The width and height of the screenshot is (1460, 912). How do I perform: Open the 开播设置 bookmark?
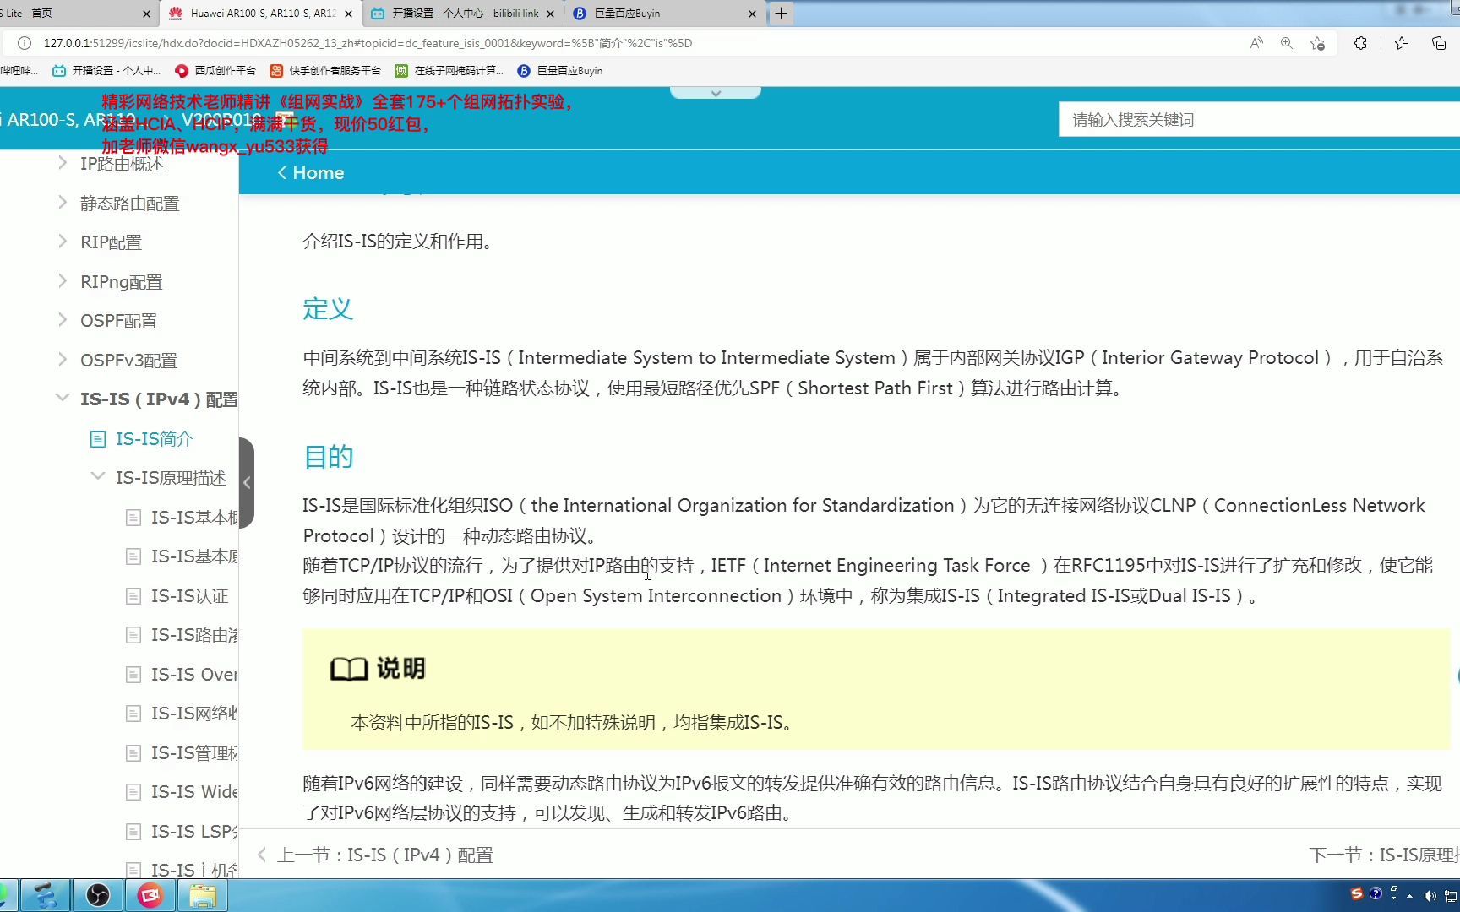pos(106,71)
